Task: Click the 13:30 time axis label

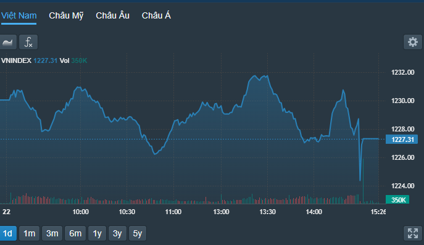Action: click(267, 212)
